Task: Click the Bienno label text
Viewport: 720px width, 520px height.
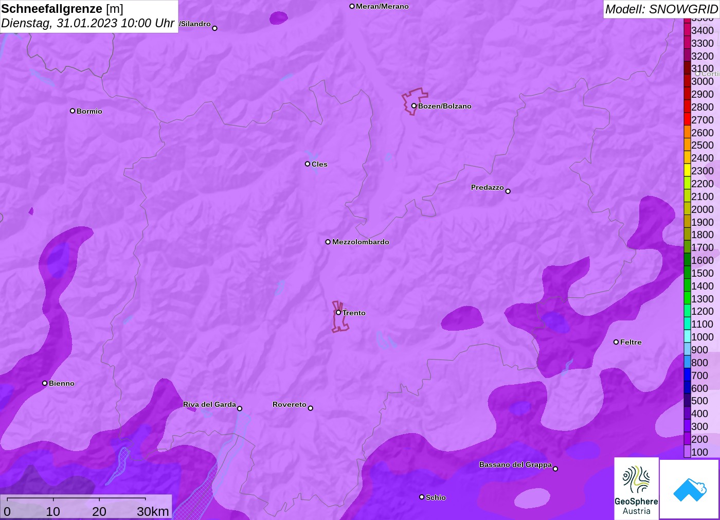Action: (62, 383)
